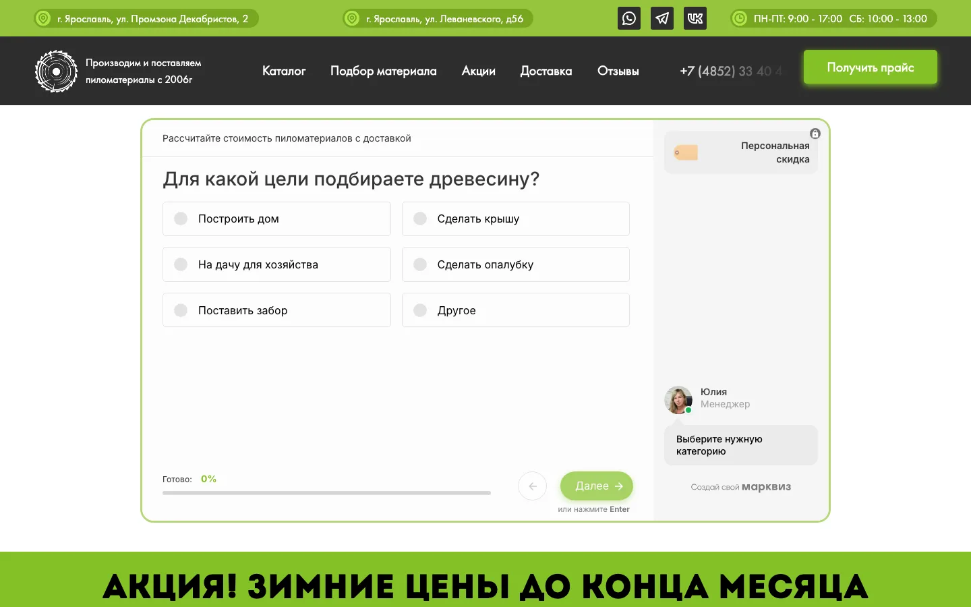Choose "На дачу для хозяйства" option

click(276, 264)
